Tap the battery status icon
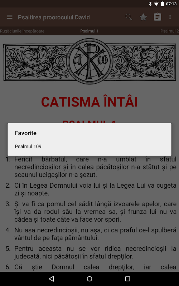 [163, 4]
